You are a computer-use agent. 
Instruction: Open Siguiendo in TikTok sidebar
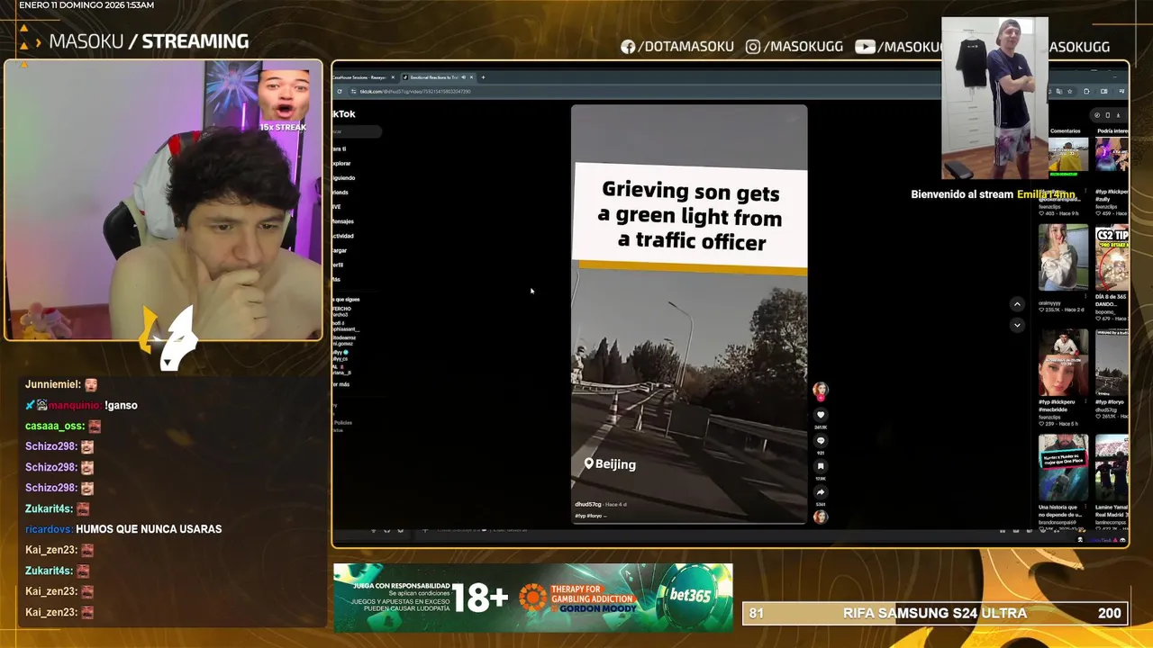coord(344,178)
